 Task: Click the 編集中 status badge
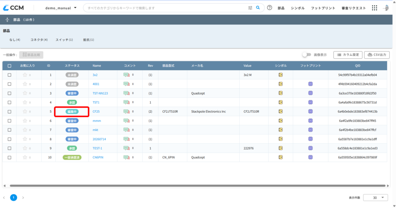(72, 112)
